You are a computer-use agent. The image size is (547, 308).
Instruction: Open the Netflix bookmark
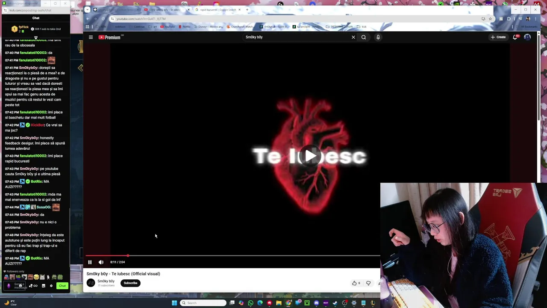coord(185,27)
